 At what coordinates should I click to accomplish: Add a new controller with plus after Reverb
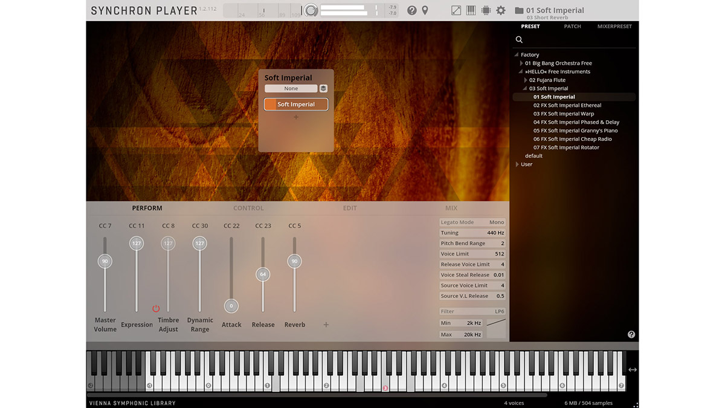coord(326,325)
